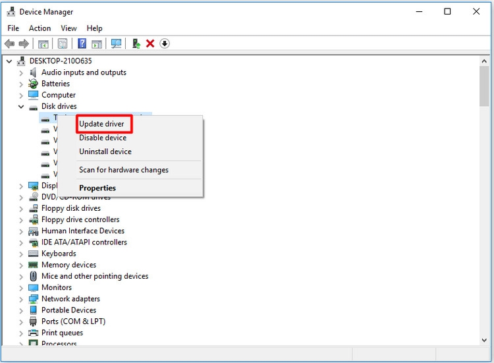Click the black down-arrow disable device icon
The image size is (494, 363).
pos(165,43)
